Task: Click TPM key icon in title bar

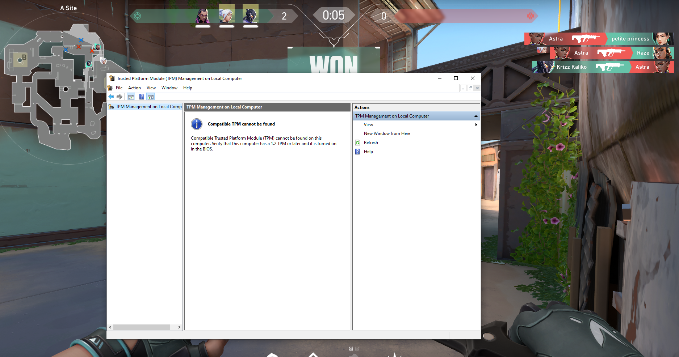Action: 112,78
